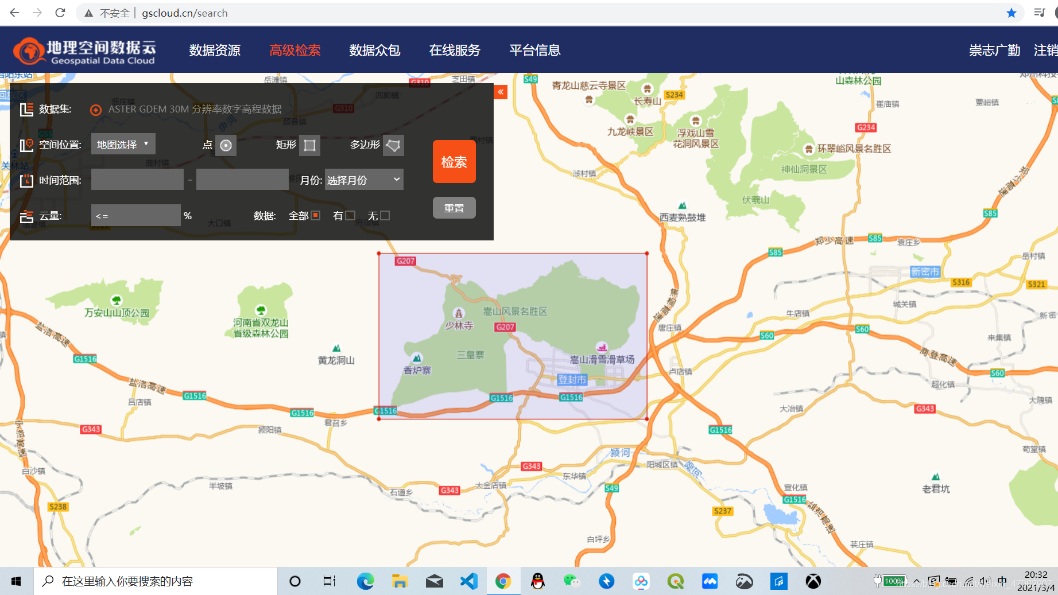Image resolution: width=1058 pixels, height=595 pixels.
Task: Click the browser address bar URL
Action: [185, 13]
